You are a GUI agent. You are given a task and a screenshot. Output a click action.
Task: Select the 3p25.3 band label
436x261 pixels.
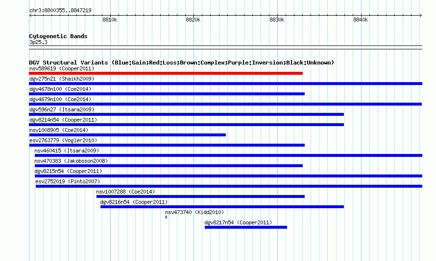38,42
